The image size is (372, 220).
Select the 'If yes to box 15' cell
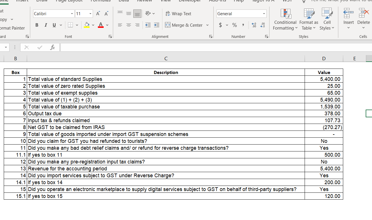tap(166, 196)
